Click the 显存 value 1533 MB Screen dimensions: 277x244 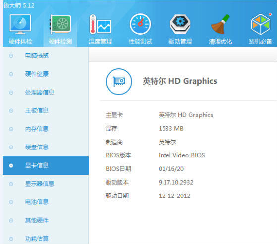click(171, 129)
